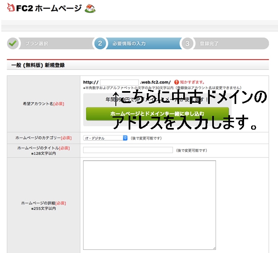Click 後で変更可能です note beside title field
The image size is (278, 253).
[x=192, y=150]
